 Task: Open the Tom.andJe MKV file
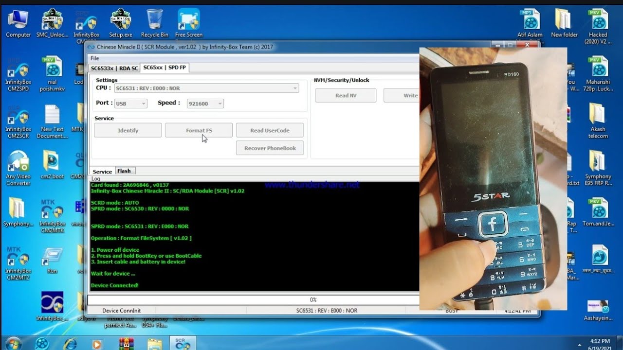(598, 212)
